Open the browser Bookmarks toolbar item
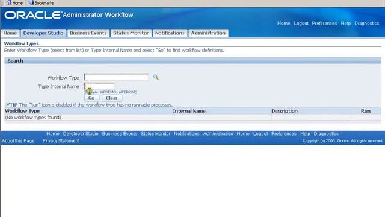This screenshot has height=217, width=385. [x=42, y=3]
